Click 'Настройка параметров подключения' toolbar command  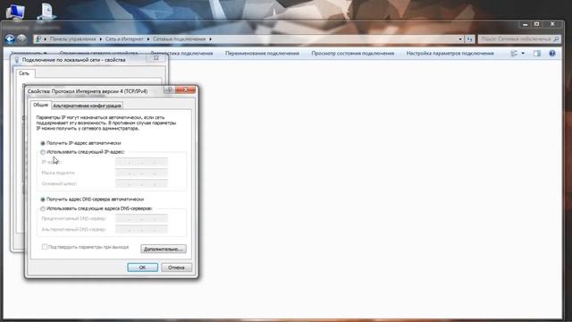[x=450, y=54]
